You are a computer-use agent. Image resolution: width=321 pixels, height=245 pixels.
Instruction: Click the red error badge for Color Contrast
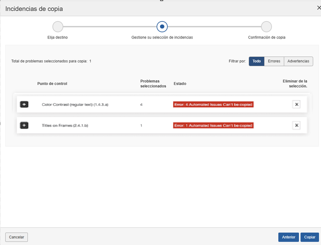(x=213, y=105)
